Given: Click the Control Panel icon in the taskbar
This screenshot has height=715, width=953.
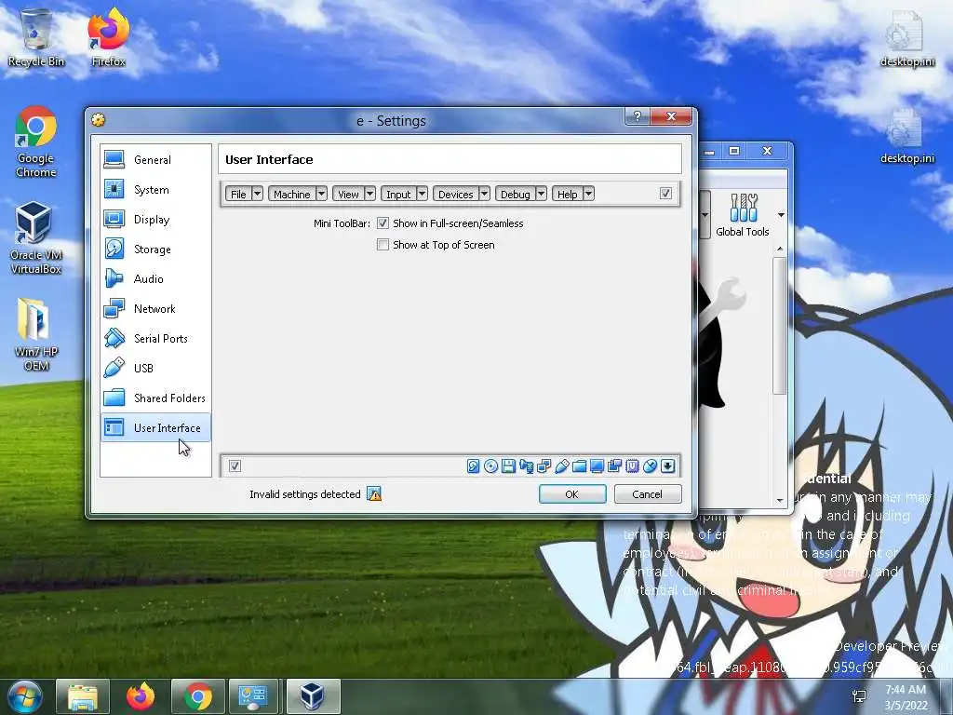Looking at the screenshot, I should pos(254,696).
